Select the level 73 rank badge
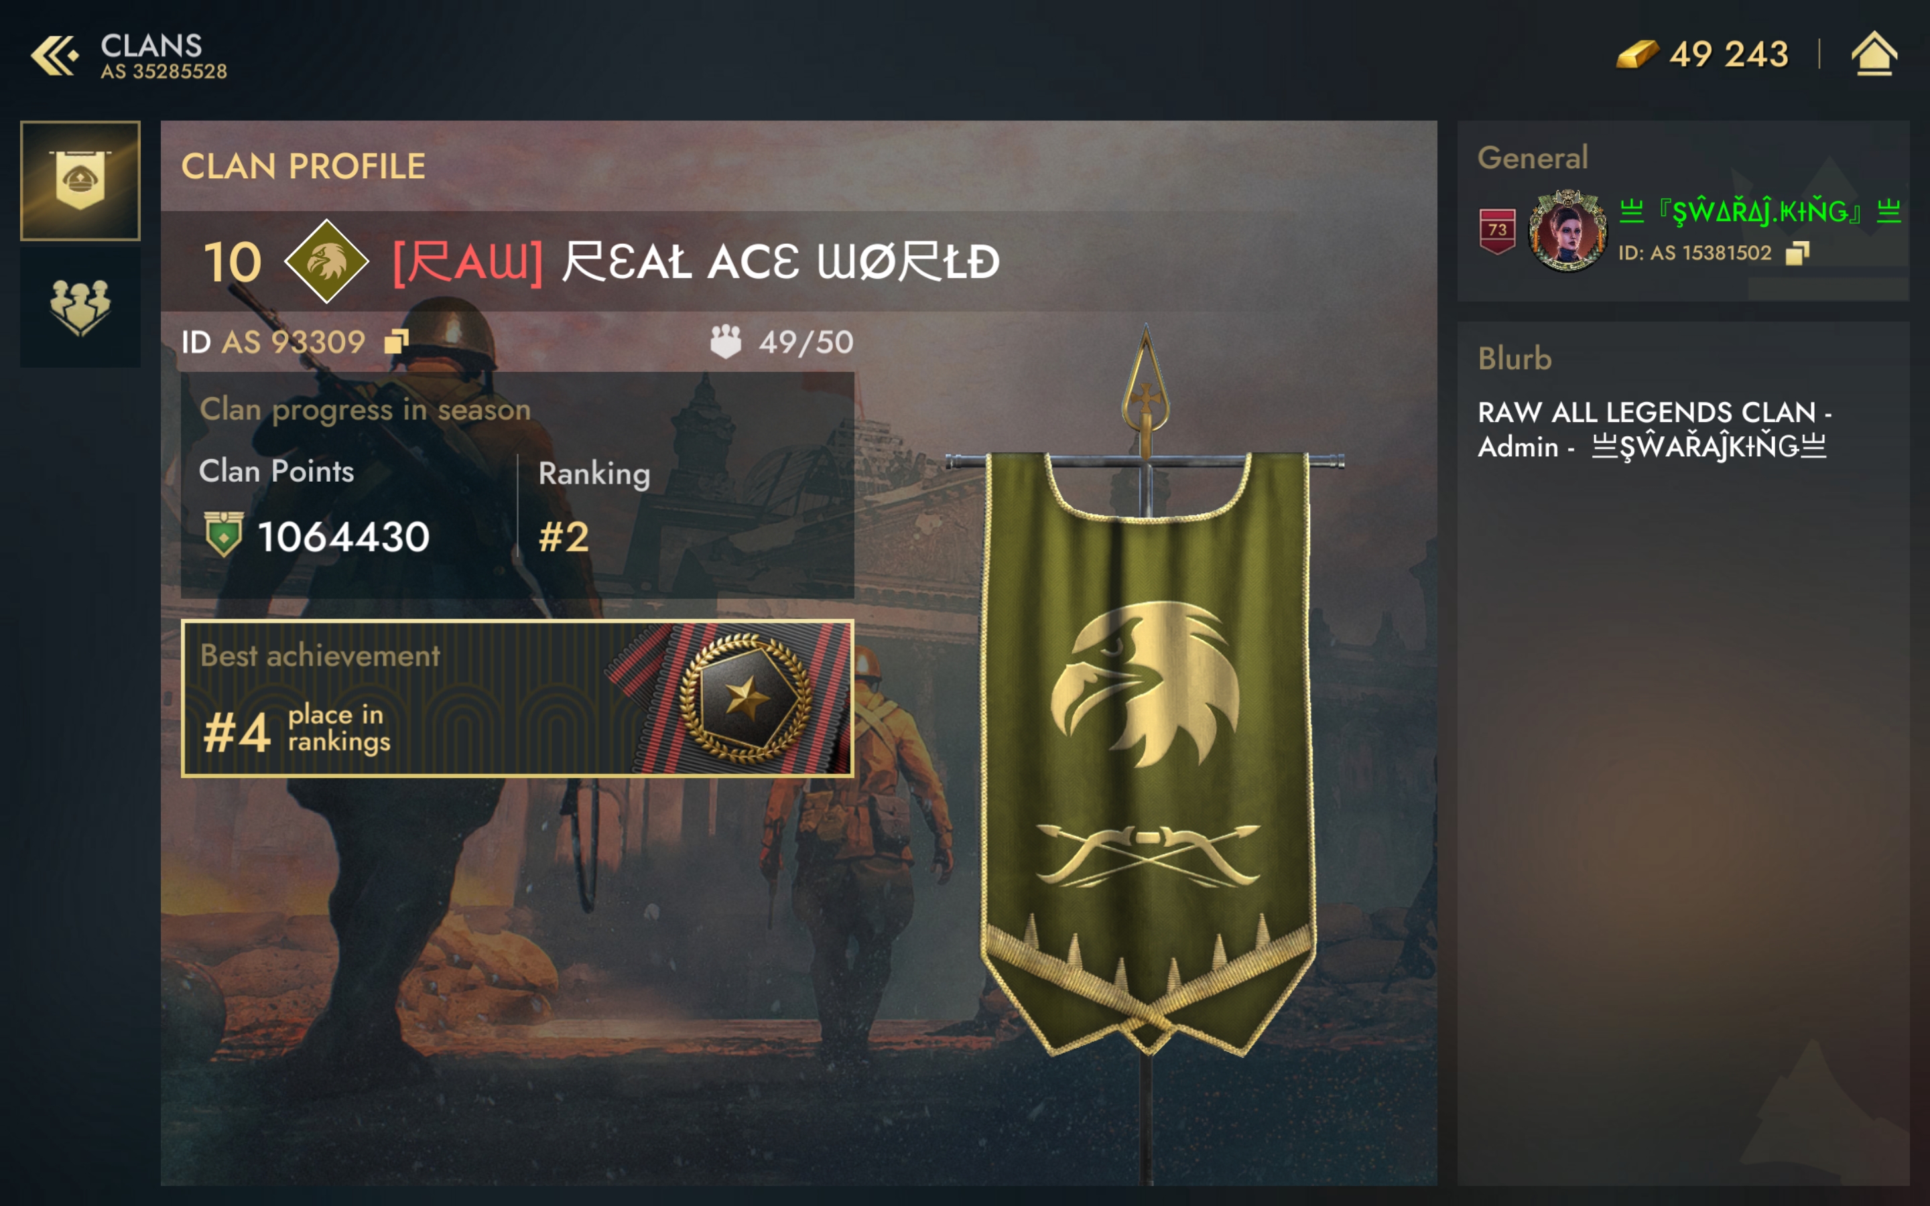The image size is (1930, 1206). point(1497,231)
